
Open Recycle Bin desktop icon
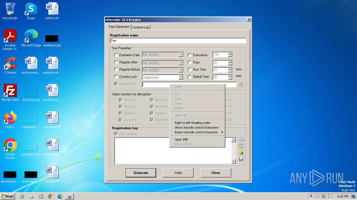tap(10, 11)
